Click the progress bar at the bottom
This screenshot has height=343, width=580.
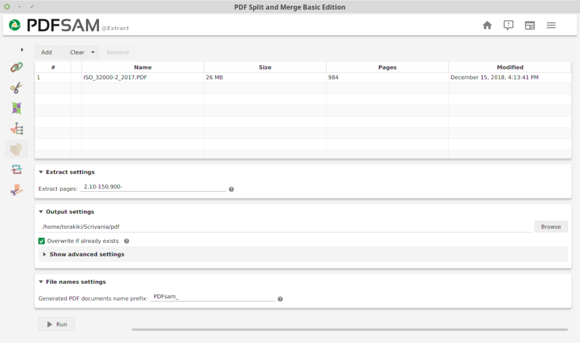350,330
